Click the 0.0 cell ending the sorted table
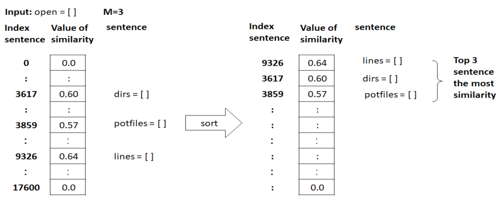 pos(317,187)
